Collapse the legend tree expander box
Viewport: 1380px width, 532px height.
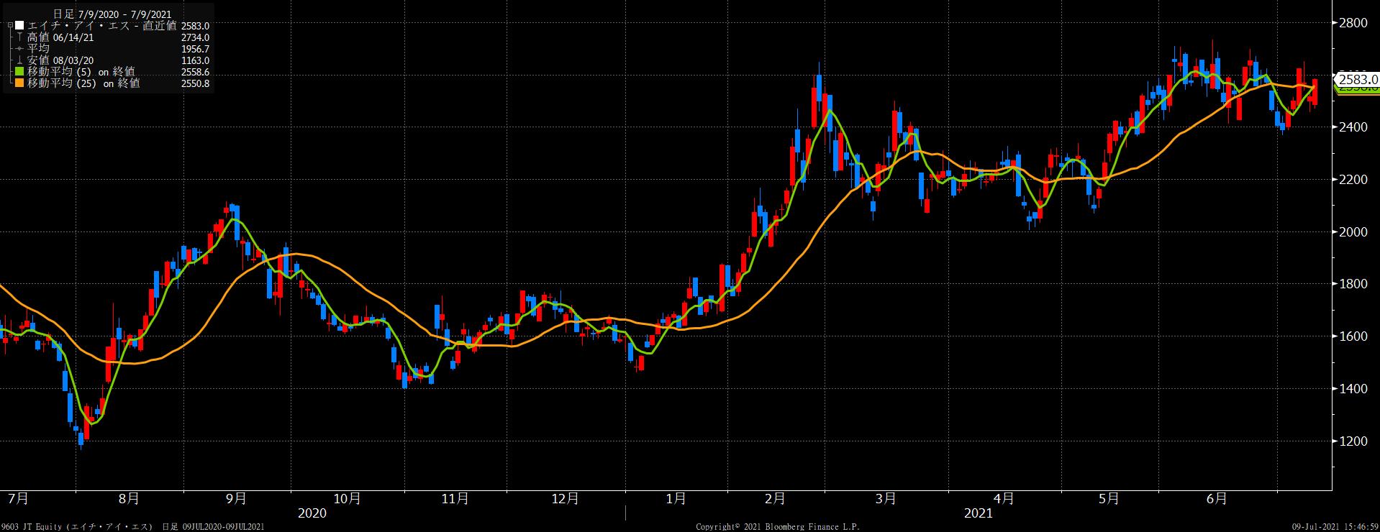coord(10,26)
